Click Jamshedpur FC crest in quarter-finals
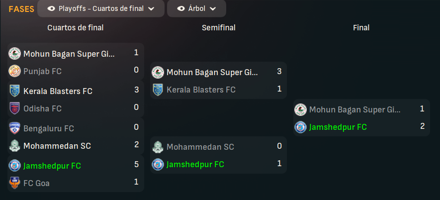 click(x=14, y=166)
